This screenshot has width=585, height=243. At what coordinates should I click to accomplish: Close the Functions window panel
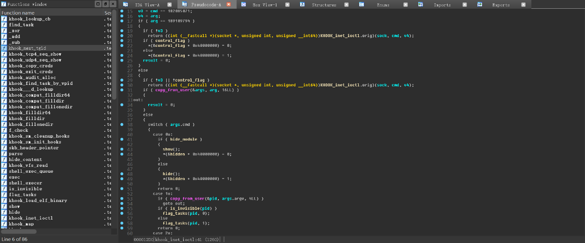113,4
